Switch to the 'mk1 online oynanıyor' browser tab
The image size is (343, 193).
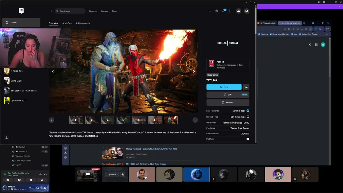pyautogui.click(x=290, y=23)
